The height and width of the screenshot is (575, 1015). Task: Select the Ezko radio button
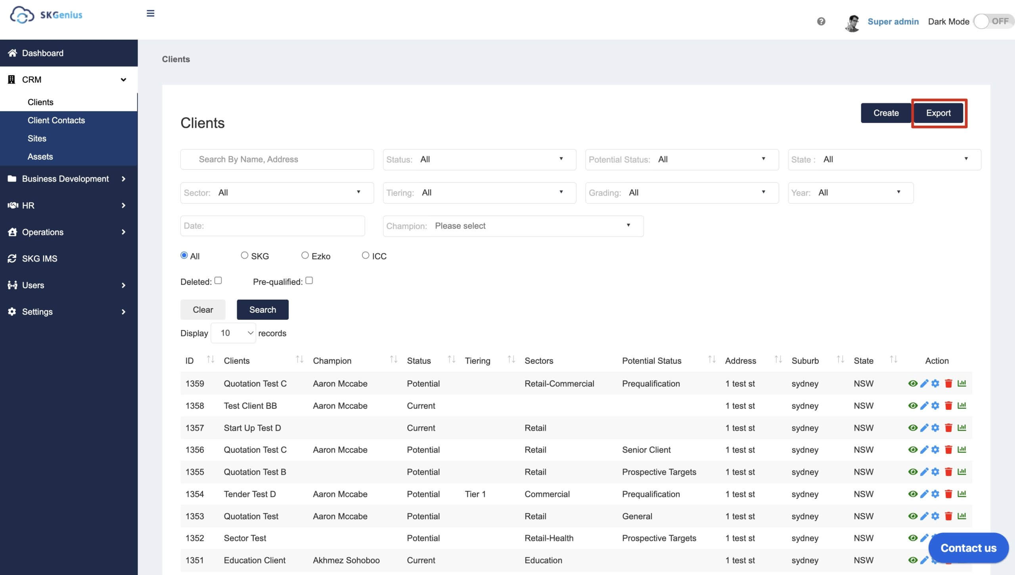(x=305, y=255)
